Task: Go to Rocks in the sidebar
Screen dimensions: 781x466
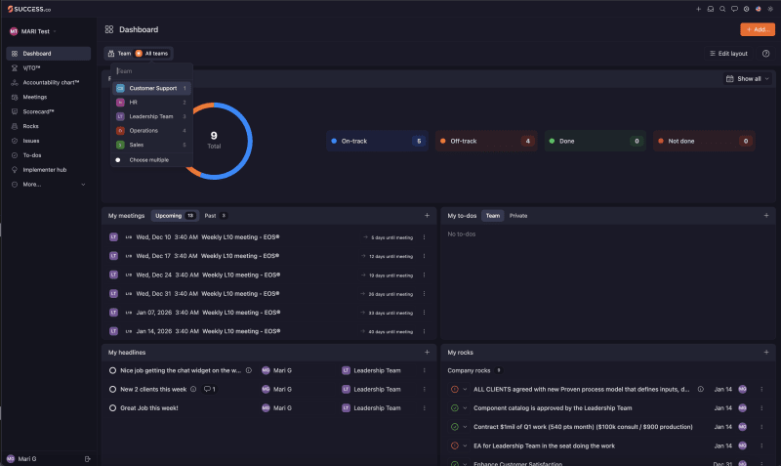Action: [48, 126]
